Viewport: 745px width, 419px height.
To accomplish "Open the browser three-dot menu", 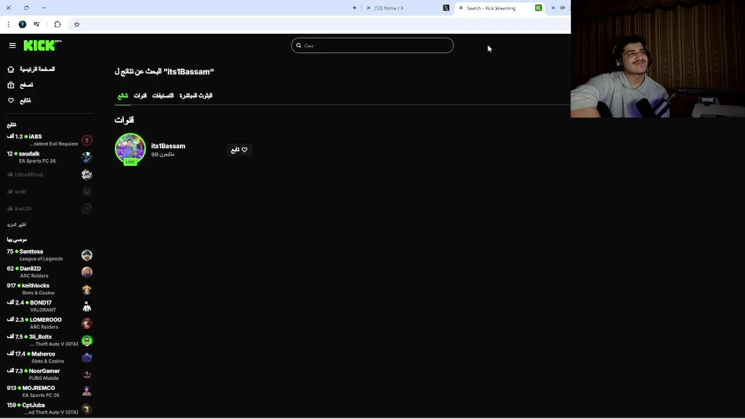I will point(8,24).
